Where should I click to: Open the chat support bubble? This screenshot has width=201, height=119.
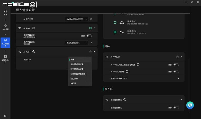tap(190, 105)
